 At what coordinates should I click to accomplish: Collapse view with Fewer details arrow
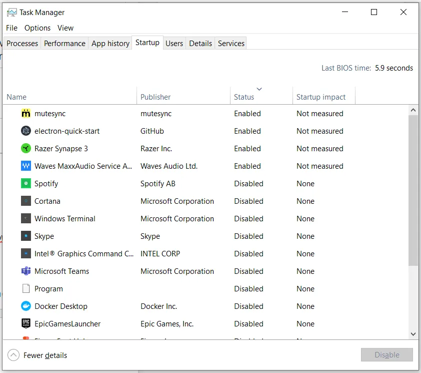(x=13, y=355)
